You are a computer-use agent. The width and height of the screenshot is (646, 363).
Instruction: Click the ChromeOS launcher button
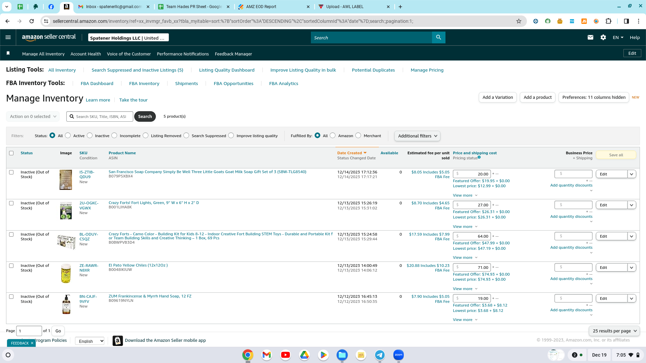tap(8, 355)
